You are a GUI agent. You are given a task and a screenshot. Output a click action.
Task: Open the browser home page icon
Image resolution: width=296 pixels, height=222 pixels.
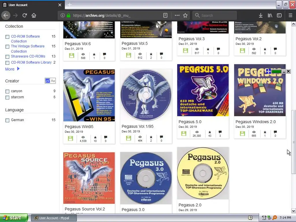pos(34,15)
